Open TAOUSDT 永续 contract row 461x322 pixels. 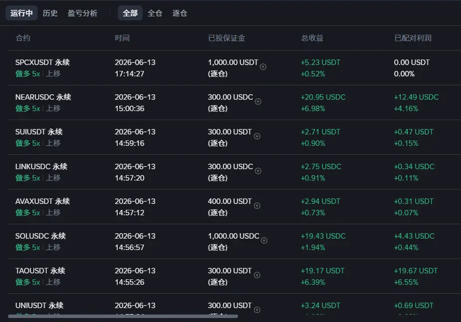tap(40, 270)
